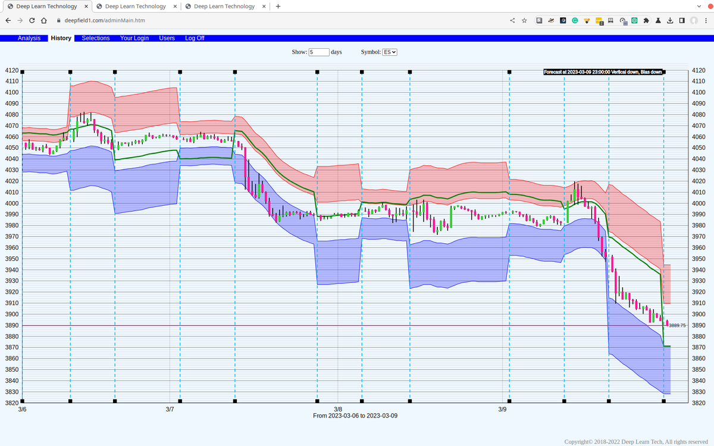
Task: Click the 3889.75 current price label
Action: (678, 325)
